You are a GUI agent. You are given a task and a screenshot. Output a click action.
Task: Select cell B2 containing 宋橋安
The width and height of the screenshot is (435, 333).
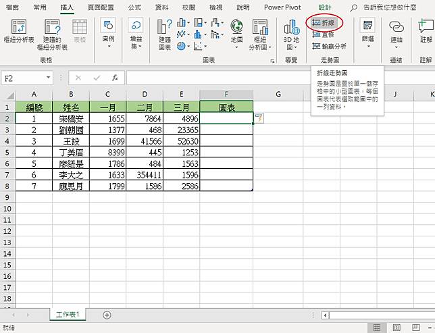point(71,118)
